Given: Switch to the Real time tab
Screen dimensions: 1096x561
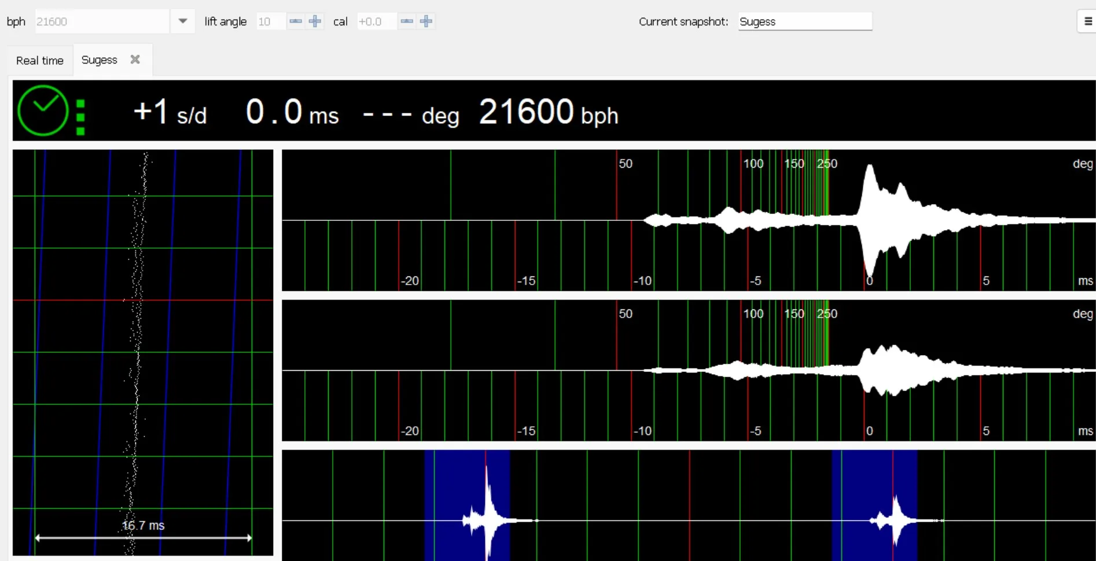Looking at the screenshot, I should coord(40,60).
